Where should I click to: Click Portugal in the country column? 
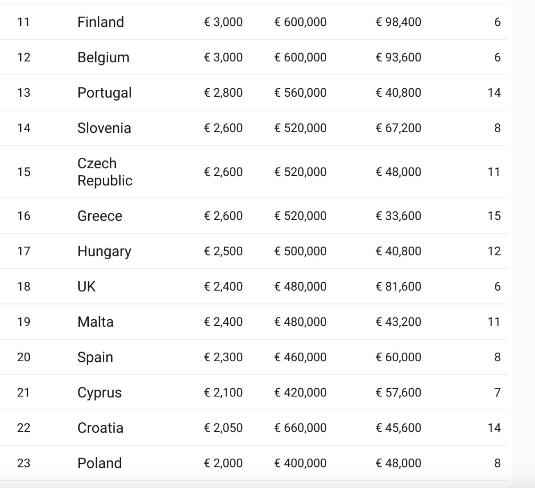[x=104, y=93]
